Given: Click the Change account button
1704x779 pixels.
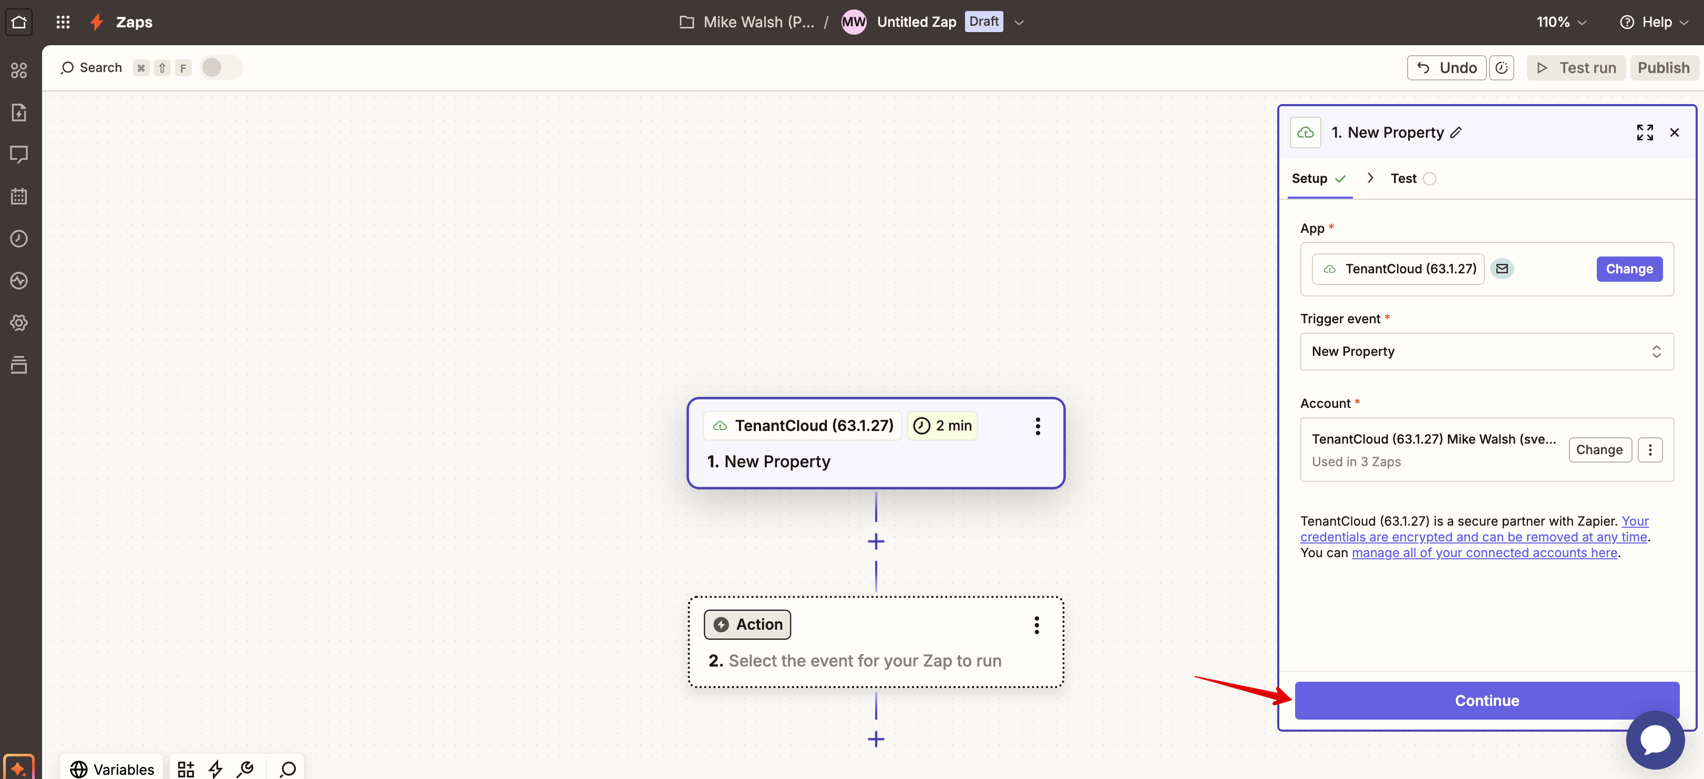Looking at the screenshot, I should 1599,449.
